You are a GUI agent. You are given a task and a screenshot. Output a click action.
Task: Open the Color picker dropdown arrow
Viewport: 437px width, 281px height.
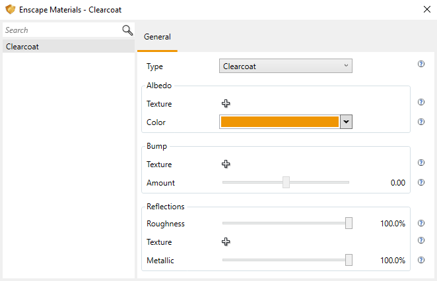[346, 122]
